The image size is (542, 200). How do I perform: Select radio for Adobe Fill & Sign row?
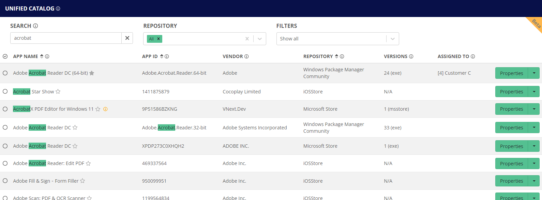[x=5, y=181]
